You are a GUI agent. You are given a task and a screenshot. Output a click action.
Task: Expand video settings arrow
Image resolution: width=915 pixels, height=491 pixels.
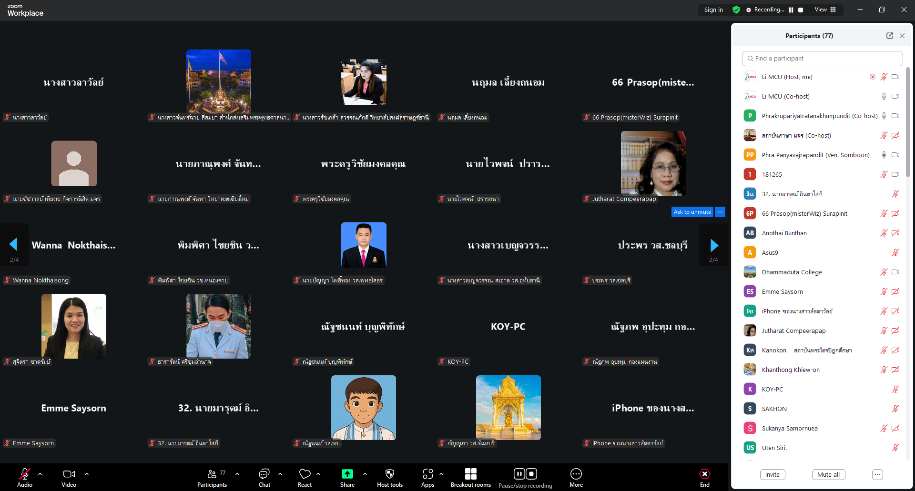(x=87, y=474)
